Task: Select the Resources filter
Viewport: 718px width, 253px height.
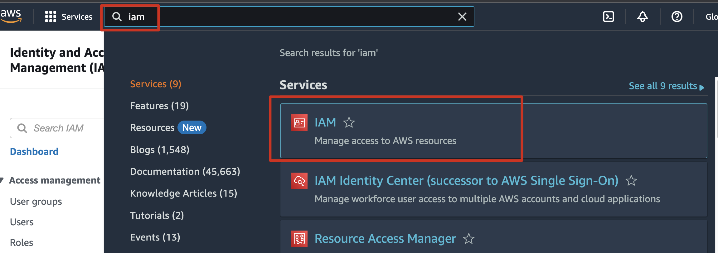Action: point(152,128)
